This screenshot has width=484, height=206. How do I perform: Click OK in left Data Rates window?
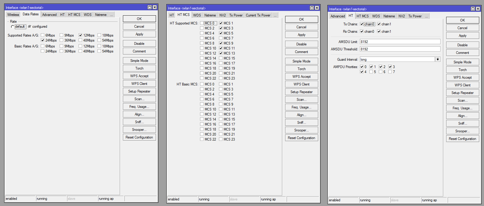pos(139,19)
